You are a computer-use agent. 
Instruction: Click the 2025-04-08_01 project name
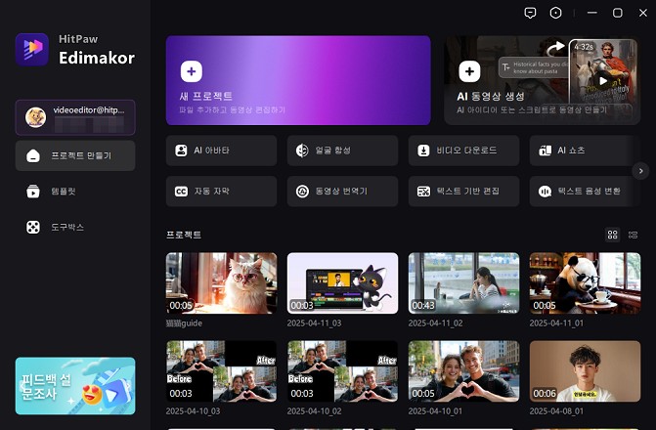(556, 411)
